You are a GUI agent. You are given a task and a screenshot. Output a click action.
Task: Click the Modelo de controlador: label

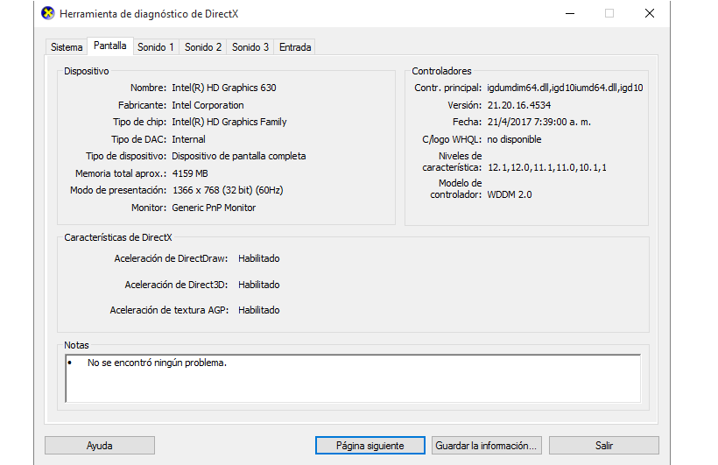pos(455,189)
